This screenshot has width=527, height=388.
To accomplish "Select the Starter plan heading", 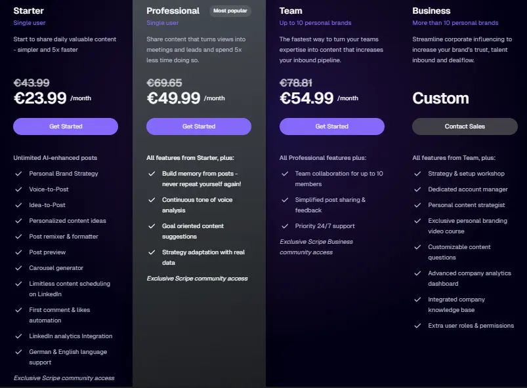I will [x=28, y=10].
